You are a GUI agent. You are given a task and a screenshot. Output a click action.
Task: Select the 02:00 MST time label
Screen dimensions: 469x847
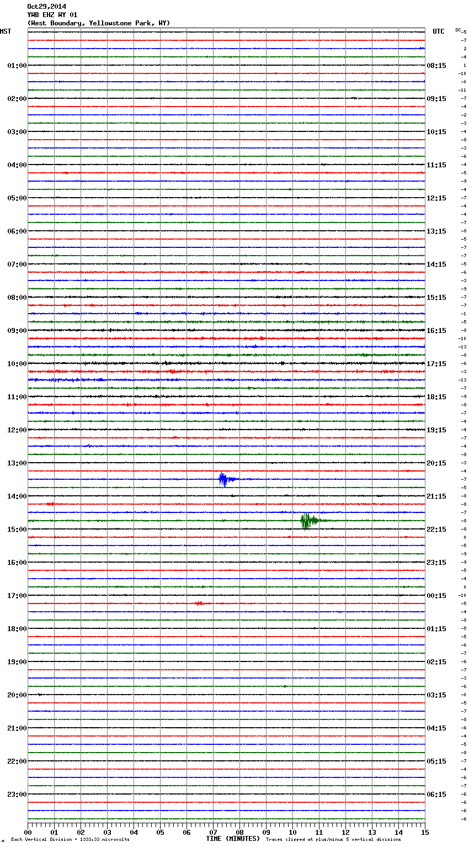17,99
